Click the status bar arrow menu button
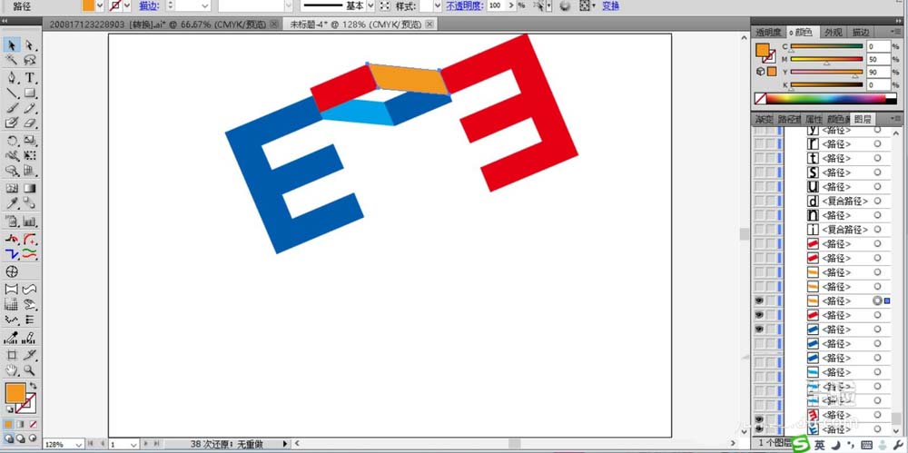908x453 pixels. tap(284, 444)
